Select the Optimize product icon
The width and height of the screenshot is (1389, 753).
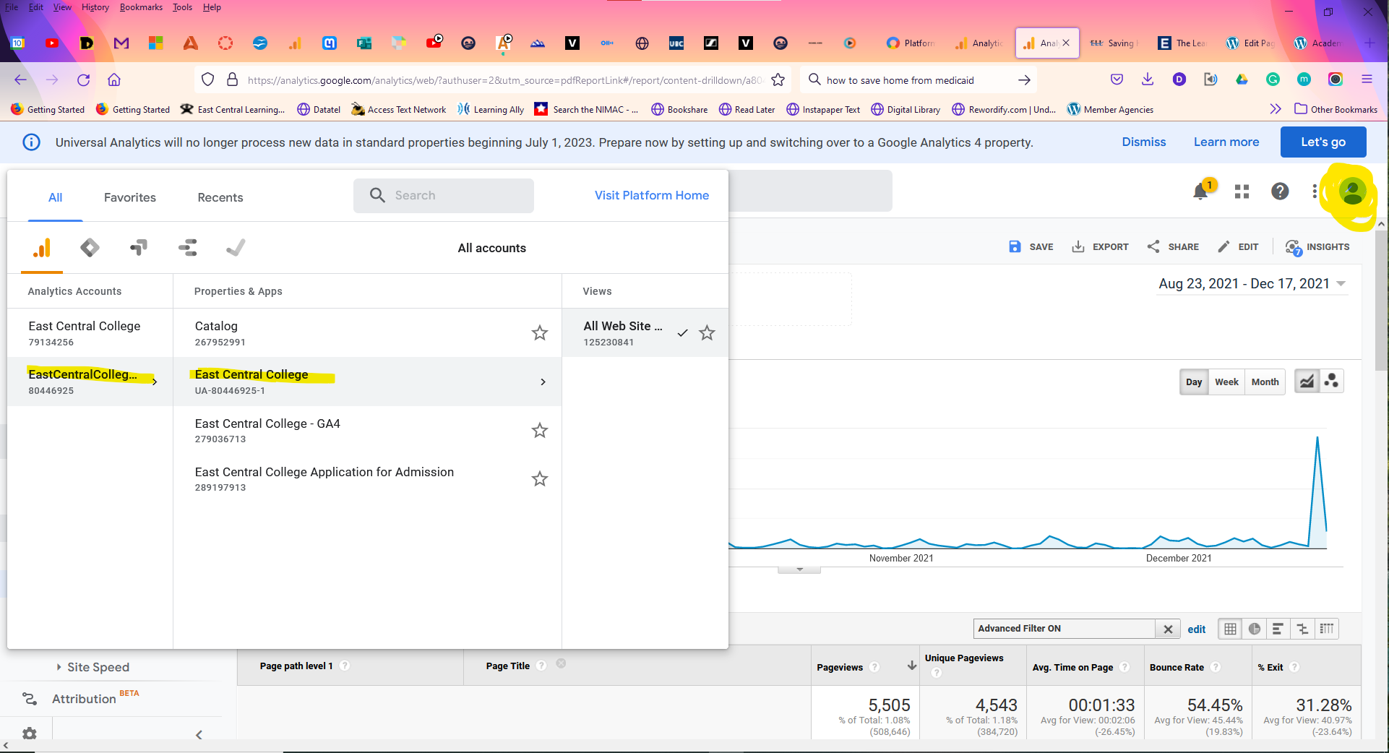click(x=139, y=248)
